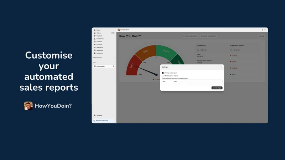Viewport: 285px width, 160px height.
Task: Open the three-dot more menu in header
Action: coord(265,30)
